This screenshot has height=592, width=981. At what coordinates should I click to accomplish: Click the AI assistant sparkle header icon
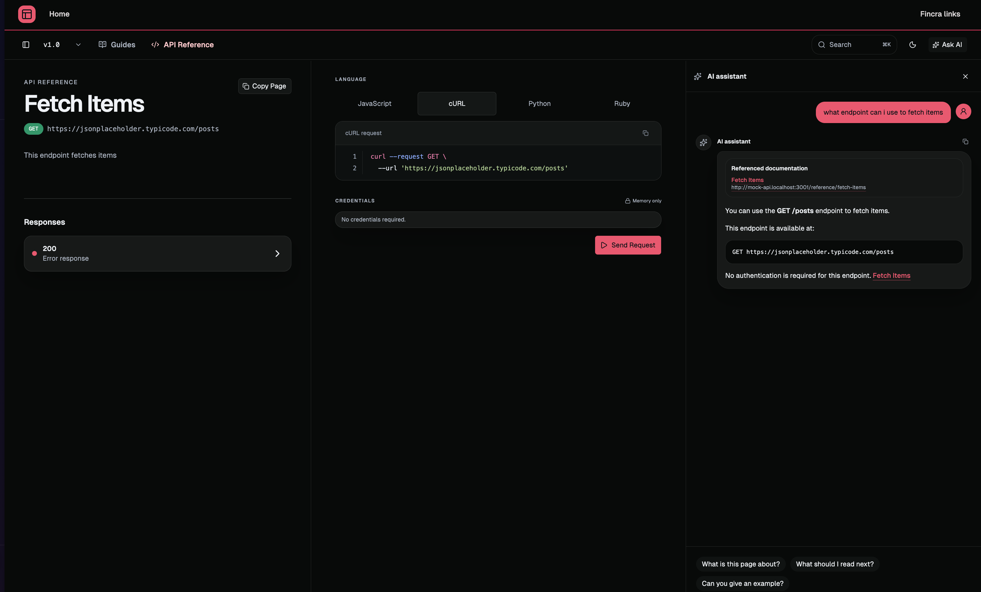point(697,76)
